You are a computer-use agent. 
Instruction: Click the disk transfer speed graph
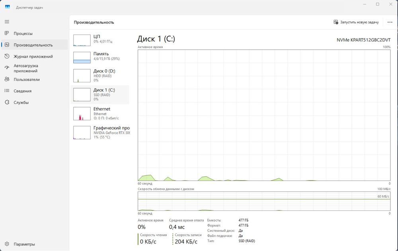coord(264,201)
